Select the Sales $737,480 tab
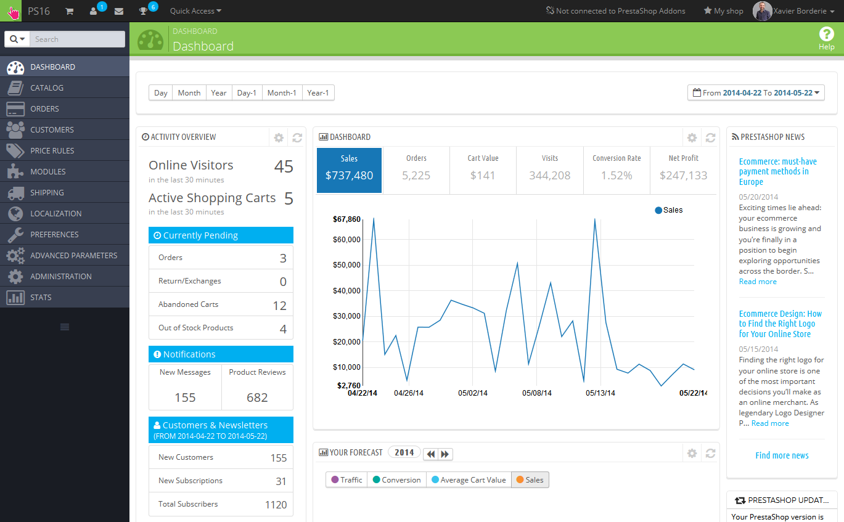Viewport: 844px width, 522px height. point(350,170)
